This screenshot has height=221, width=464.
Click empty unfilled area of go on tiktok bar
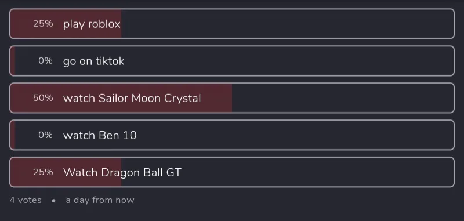click(x=289, y=61)
